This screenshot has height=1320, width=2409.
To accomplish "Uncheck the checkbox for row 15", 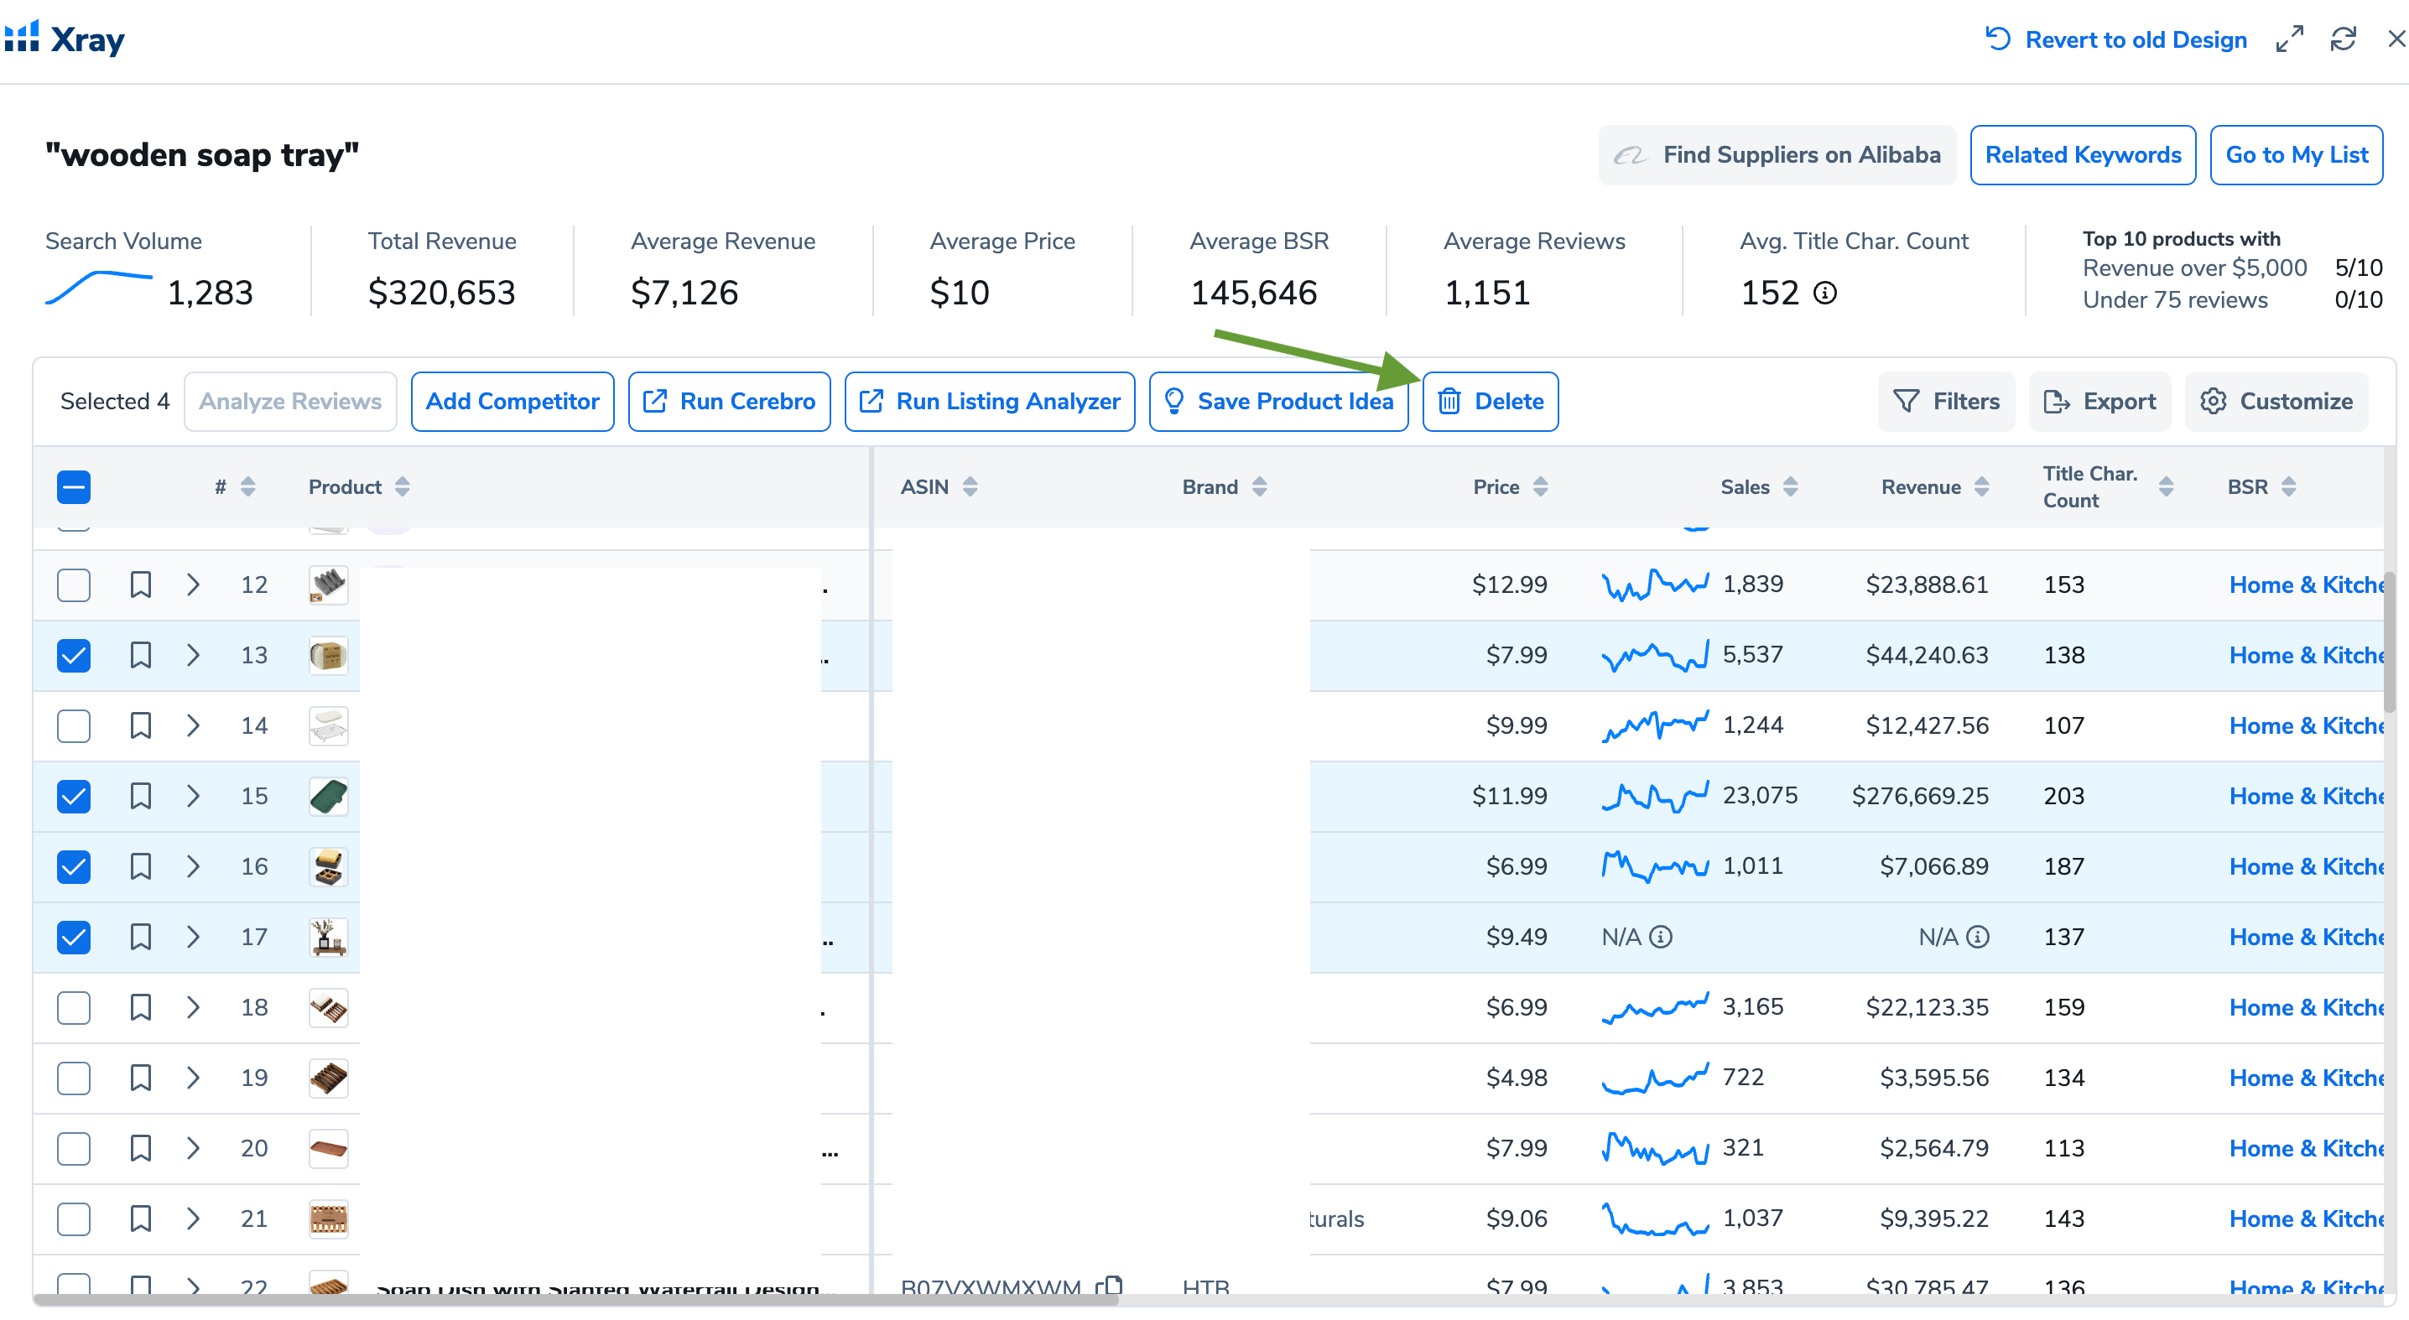I will (73, 797).
